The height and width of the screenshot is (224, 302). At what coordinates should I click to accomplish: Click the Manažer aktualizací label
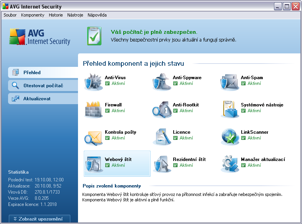click(x=263, y=159)
